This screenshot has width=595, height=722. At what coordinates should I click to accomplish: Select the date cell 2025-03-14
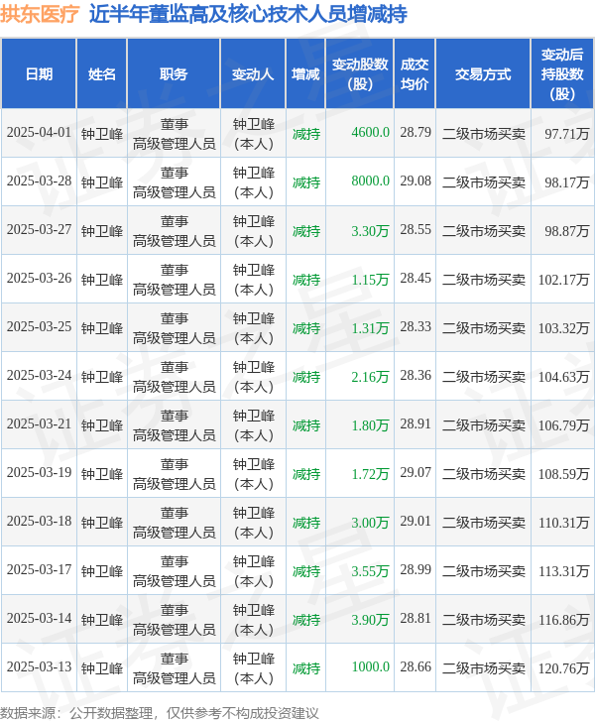point(39,619)
